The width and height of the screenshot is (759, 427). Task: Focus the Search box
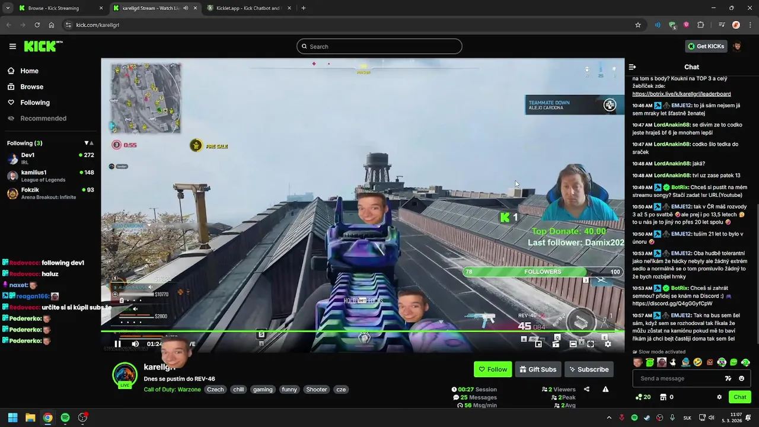click(x=379, y=46)
